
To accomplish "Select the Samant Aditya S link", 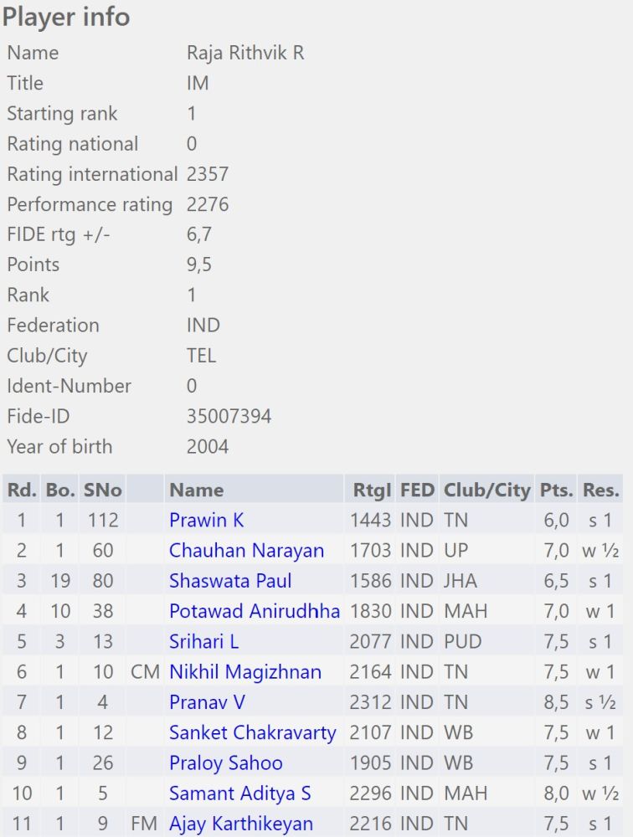I will pyautogui.click(x=239, y=793).
